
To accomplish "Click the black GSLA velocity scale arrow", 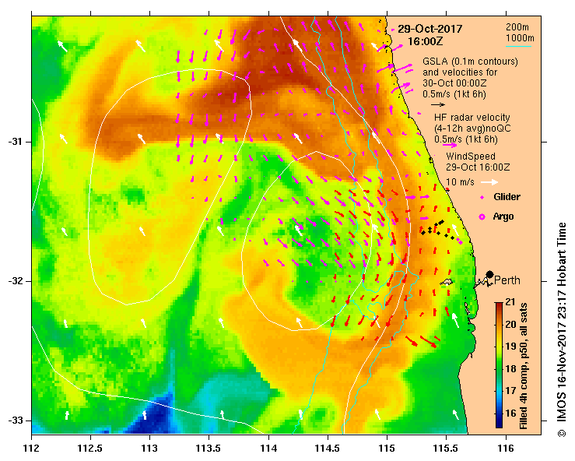I will [x=438, y=104].
